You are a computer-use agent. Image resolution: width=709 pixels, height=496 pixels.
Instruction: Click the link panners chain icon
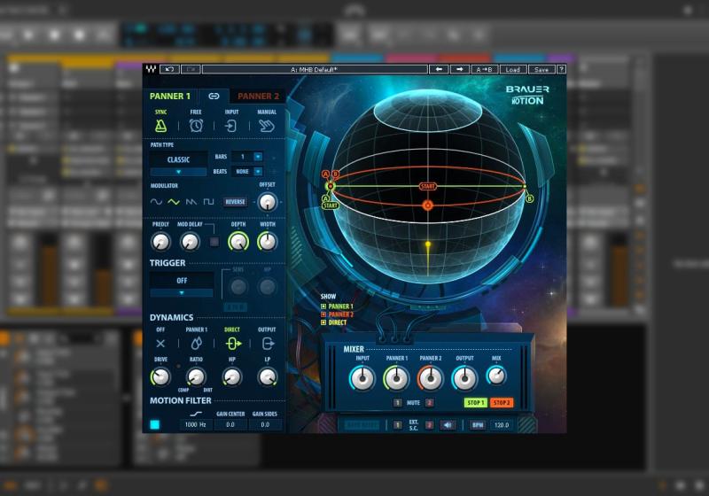(214, 96)
